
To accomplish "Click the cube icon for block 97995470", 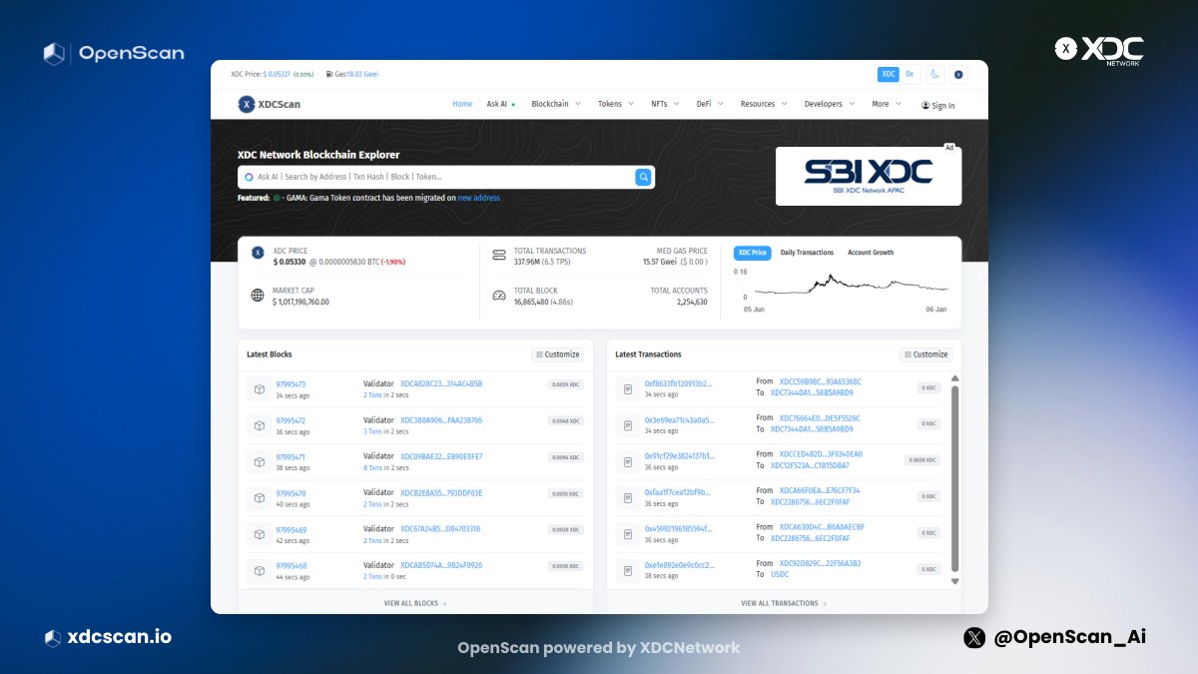I will click(x=260, y=497).
